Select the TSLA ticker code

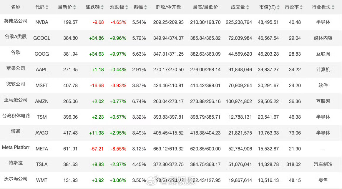point(42,165)
